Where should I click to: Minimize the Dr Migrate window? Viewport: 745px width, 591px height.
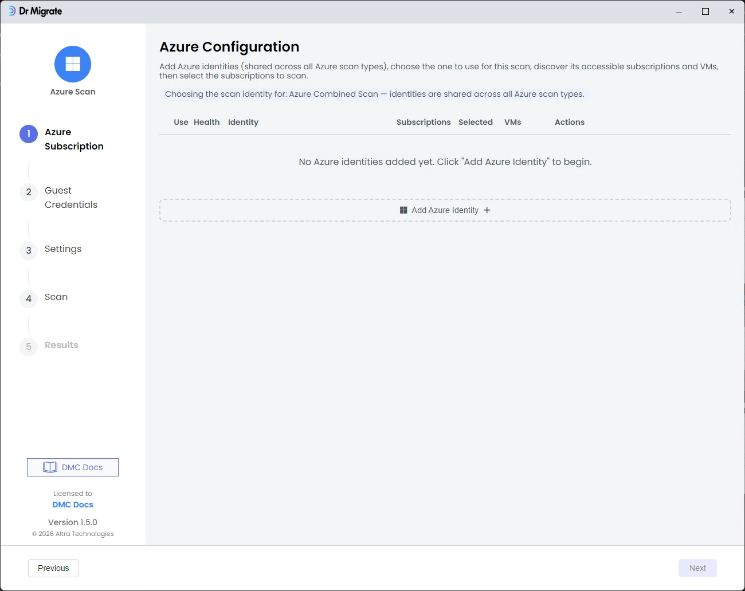(679, 11)
